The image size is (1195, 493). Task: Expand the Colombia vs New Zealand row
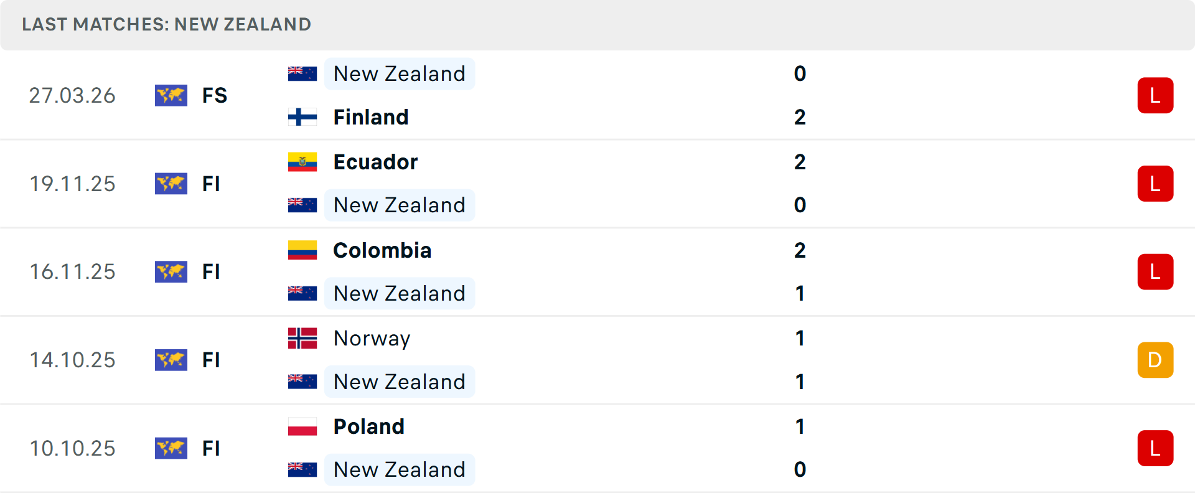(x=597, y=272)
